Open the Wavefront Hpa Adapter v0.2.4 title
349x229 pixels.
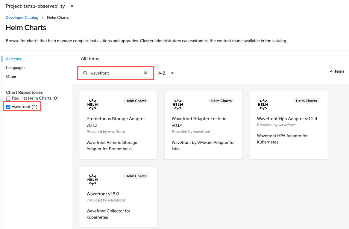(x=287, y=119)
